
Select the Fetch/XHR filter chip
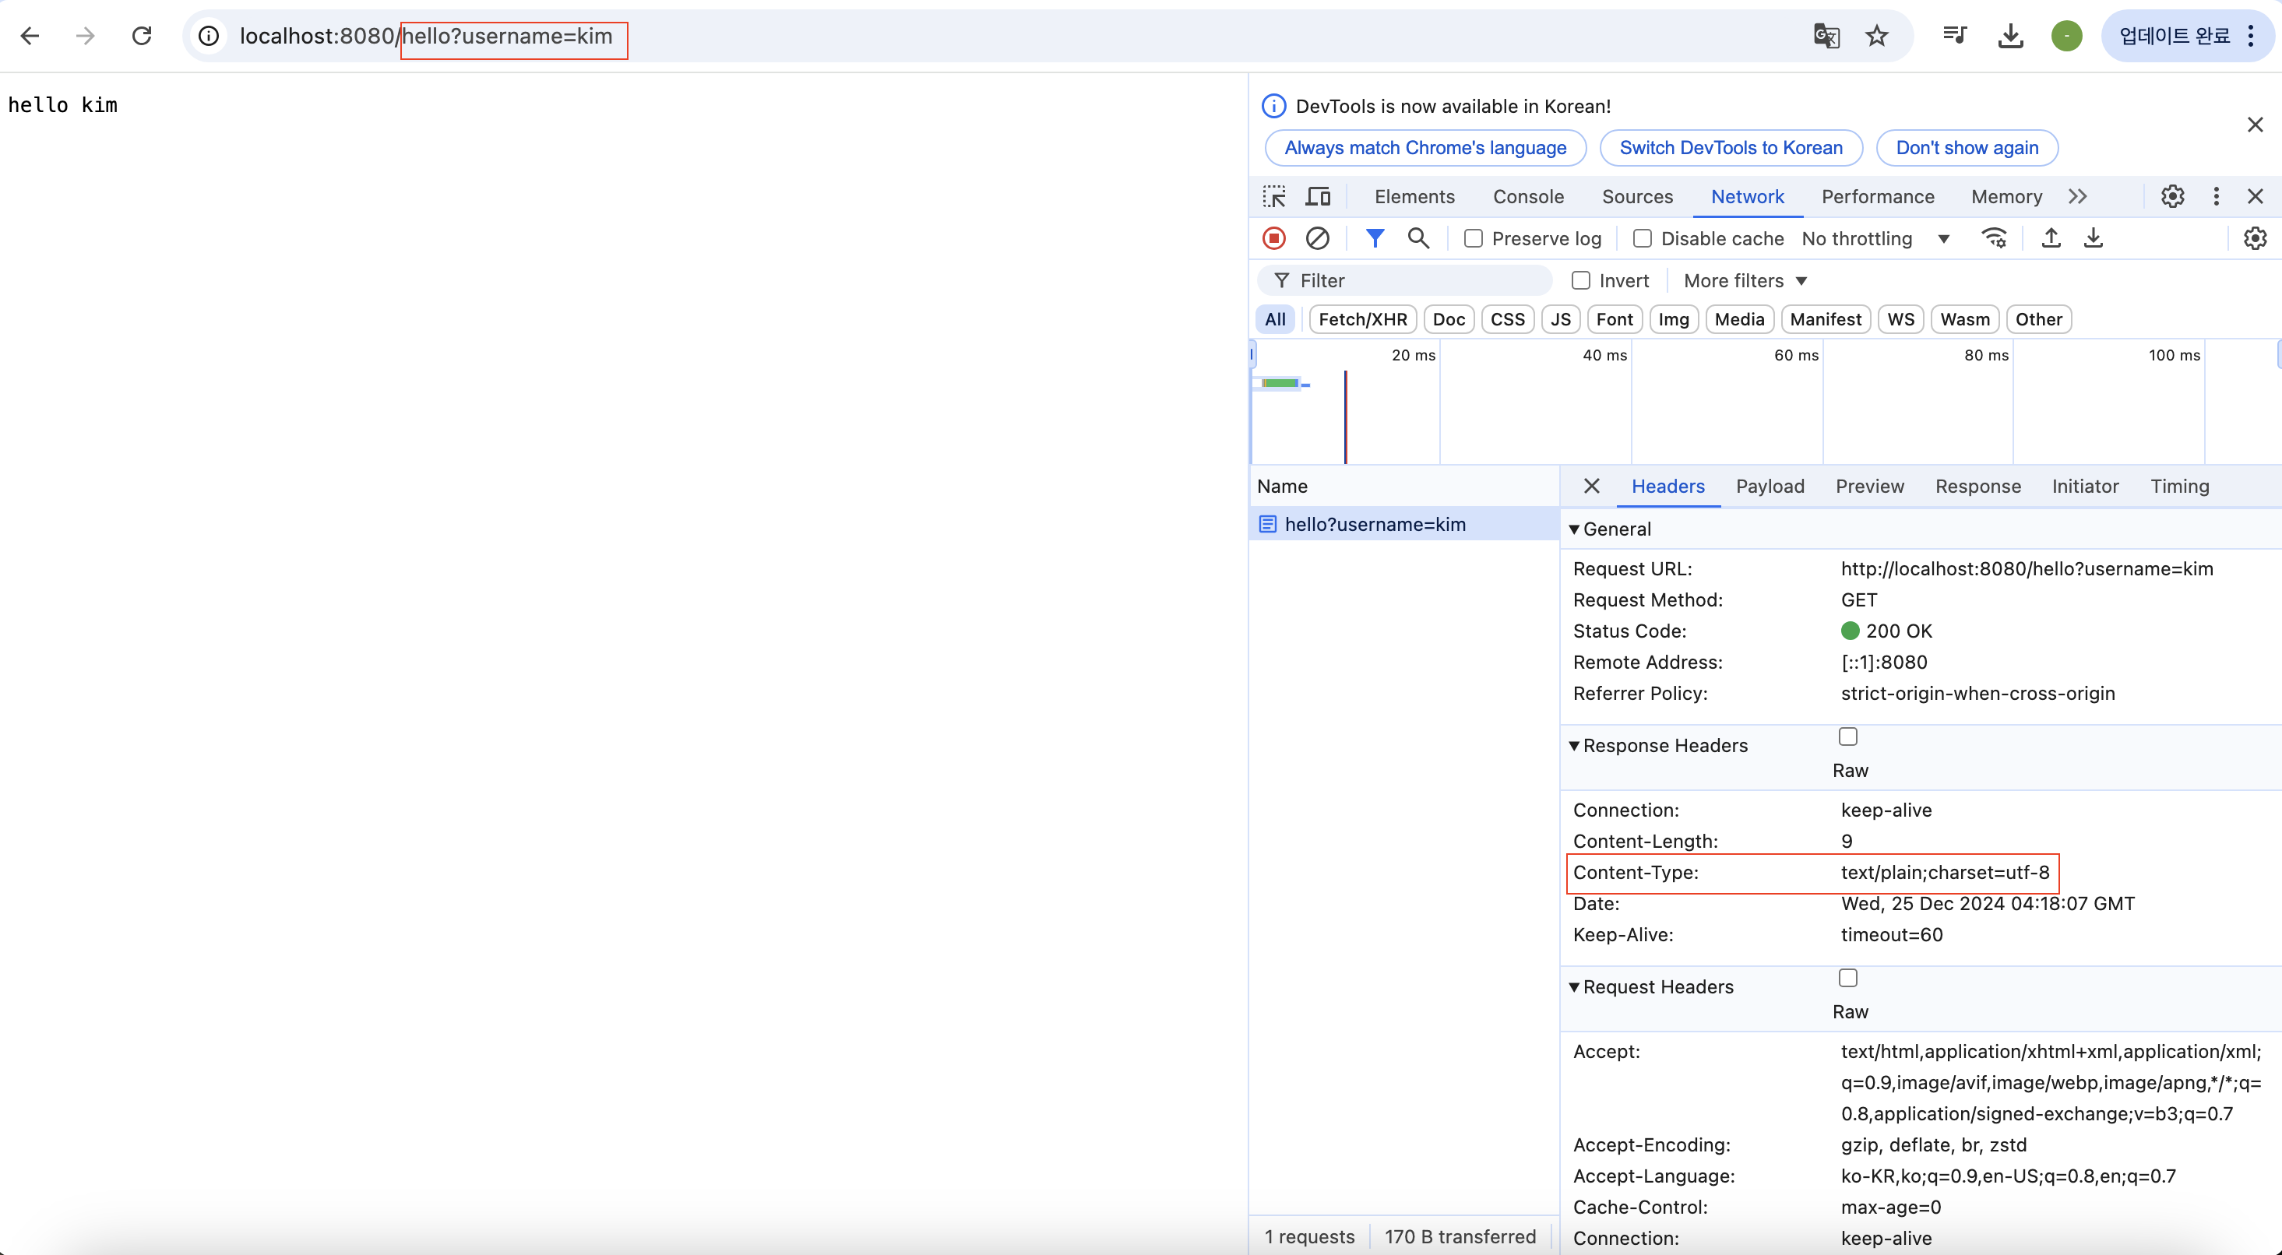1361,320
